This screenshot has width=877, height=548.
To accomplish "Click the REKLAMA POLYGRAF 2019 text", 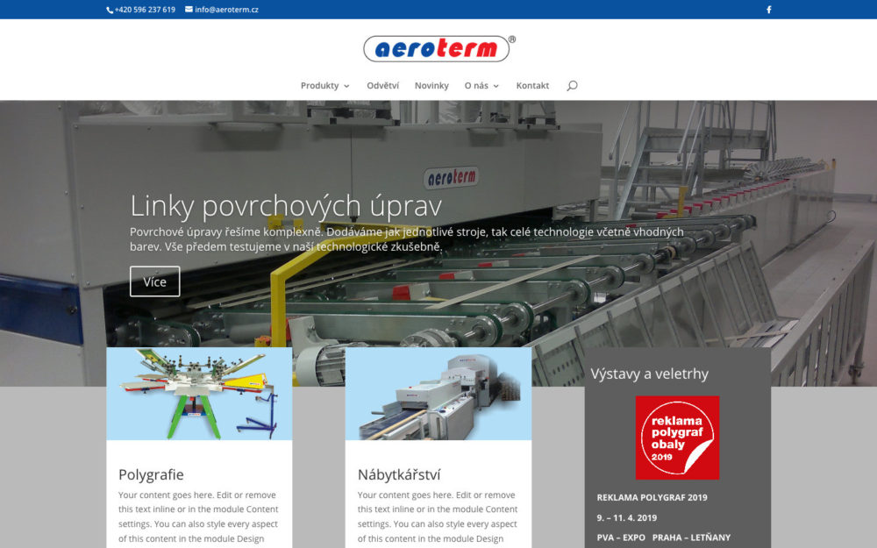I will [652, 498].
